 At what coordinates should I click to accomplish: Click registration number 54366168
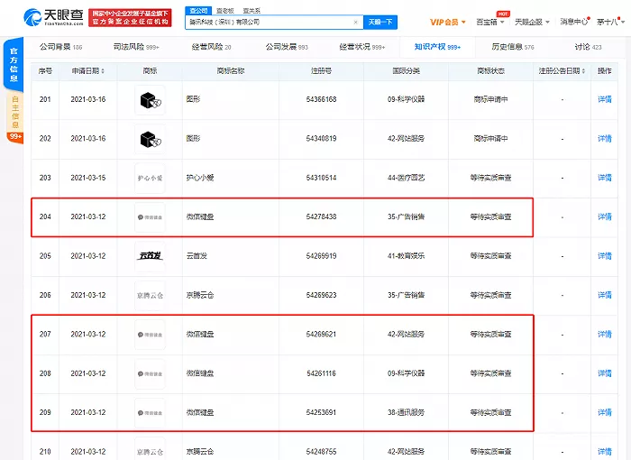click(321, 99)
